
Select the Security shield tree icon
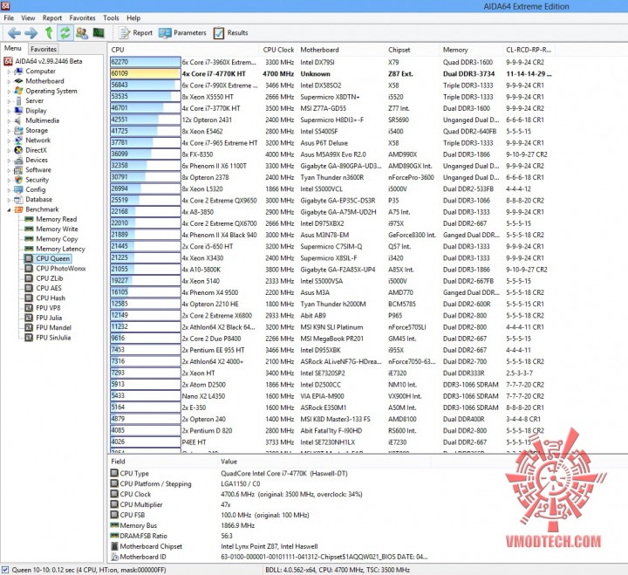[18, 180]
